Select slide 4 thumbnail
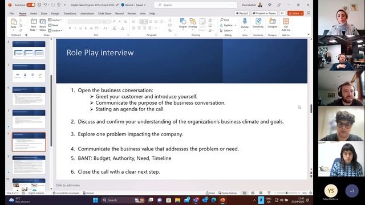The image size is (365, 205). 29,50
